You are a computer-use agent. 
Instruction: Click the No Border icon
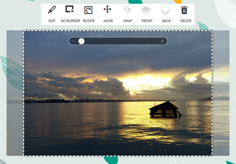69,9
